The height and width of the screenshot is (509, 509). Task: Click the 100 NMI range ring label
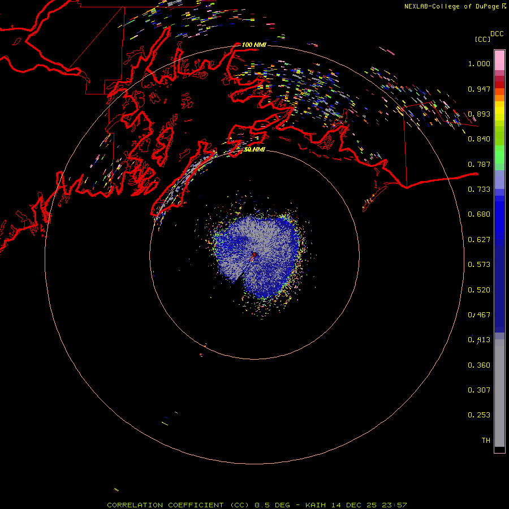tap(254, 45)
